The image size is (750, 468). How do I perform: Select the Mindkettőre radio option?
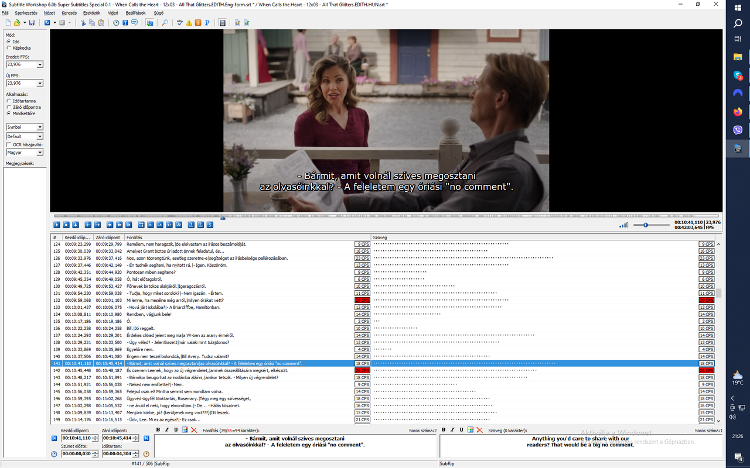pyautogui.click(x=21, y=113)
